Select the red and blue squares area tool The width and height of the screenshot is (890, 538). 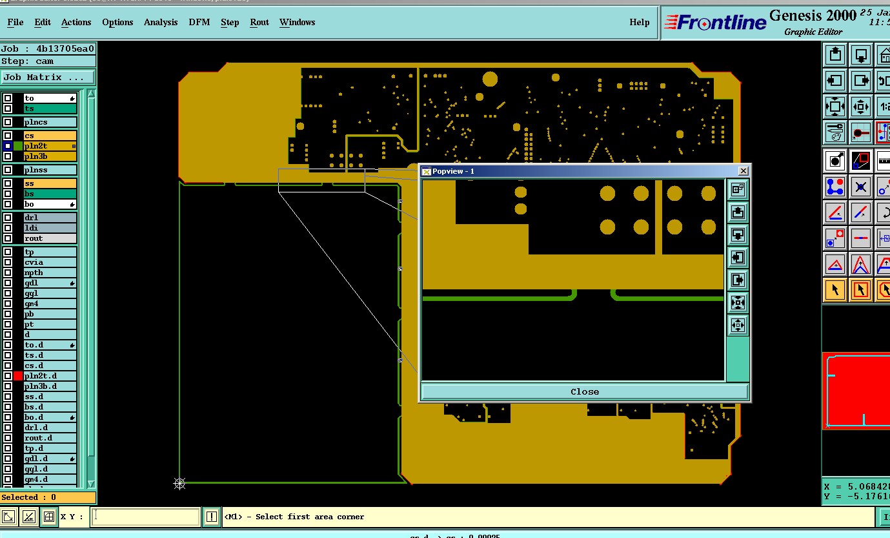(x=860, y=161)
